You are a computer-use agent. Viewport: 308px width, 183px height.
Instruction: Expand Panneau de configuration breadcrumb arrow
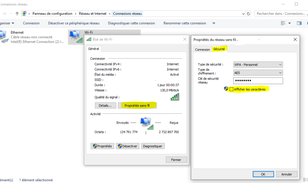pyautogui.click(x=76, y=14)
